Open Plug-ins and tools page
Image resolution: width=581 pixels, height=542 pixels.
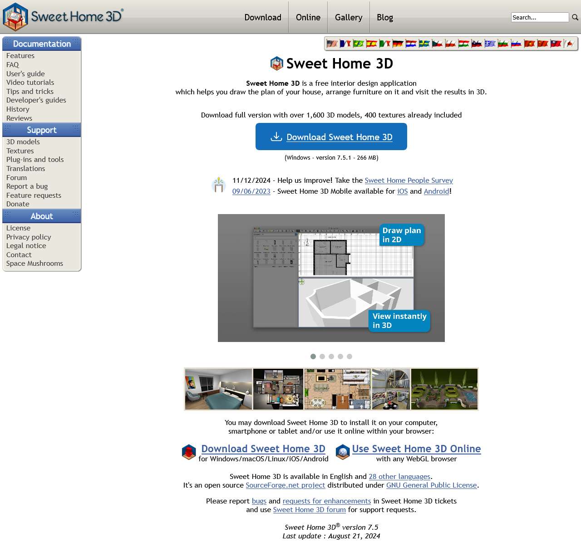point(35,160)
